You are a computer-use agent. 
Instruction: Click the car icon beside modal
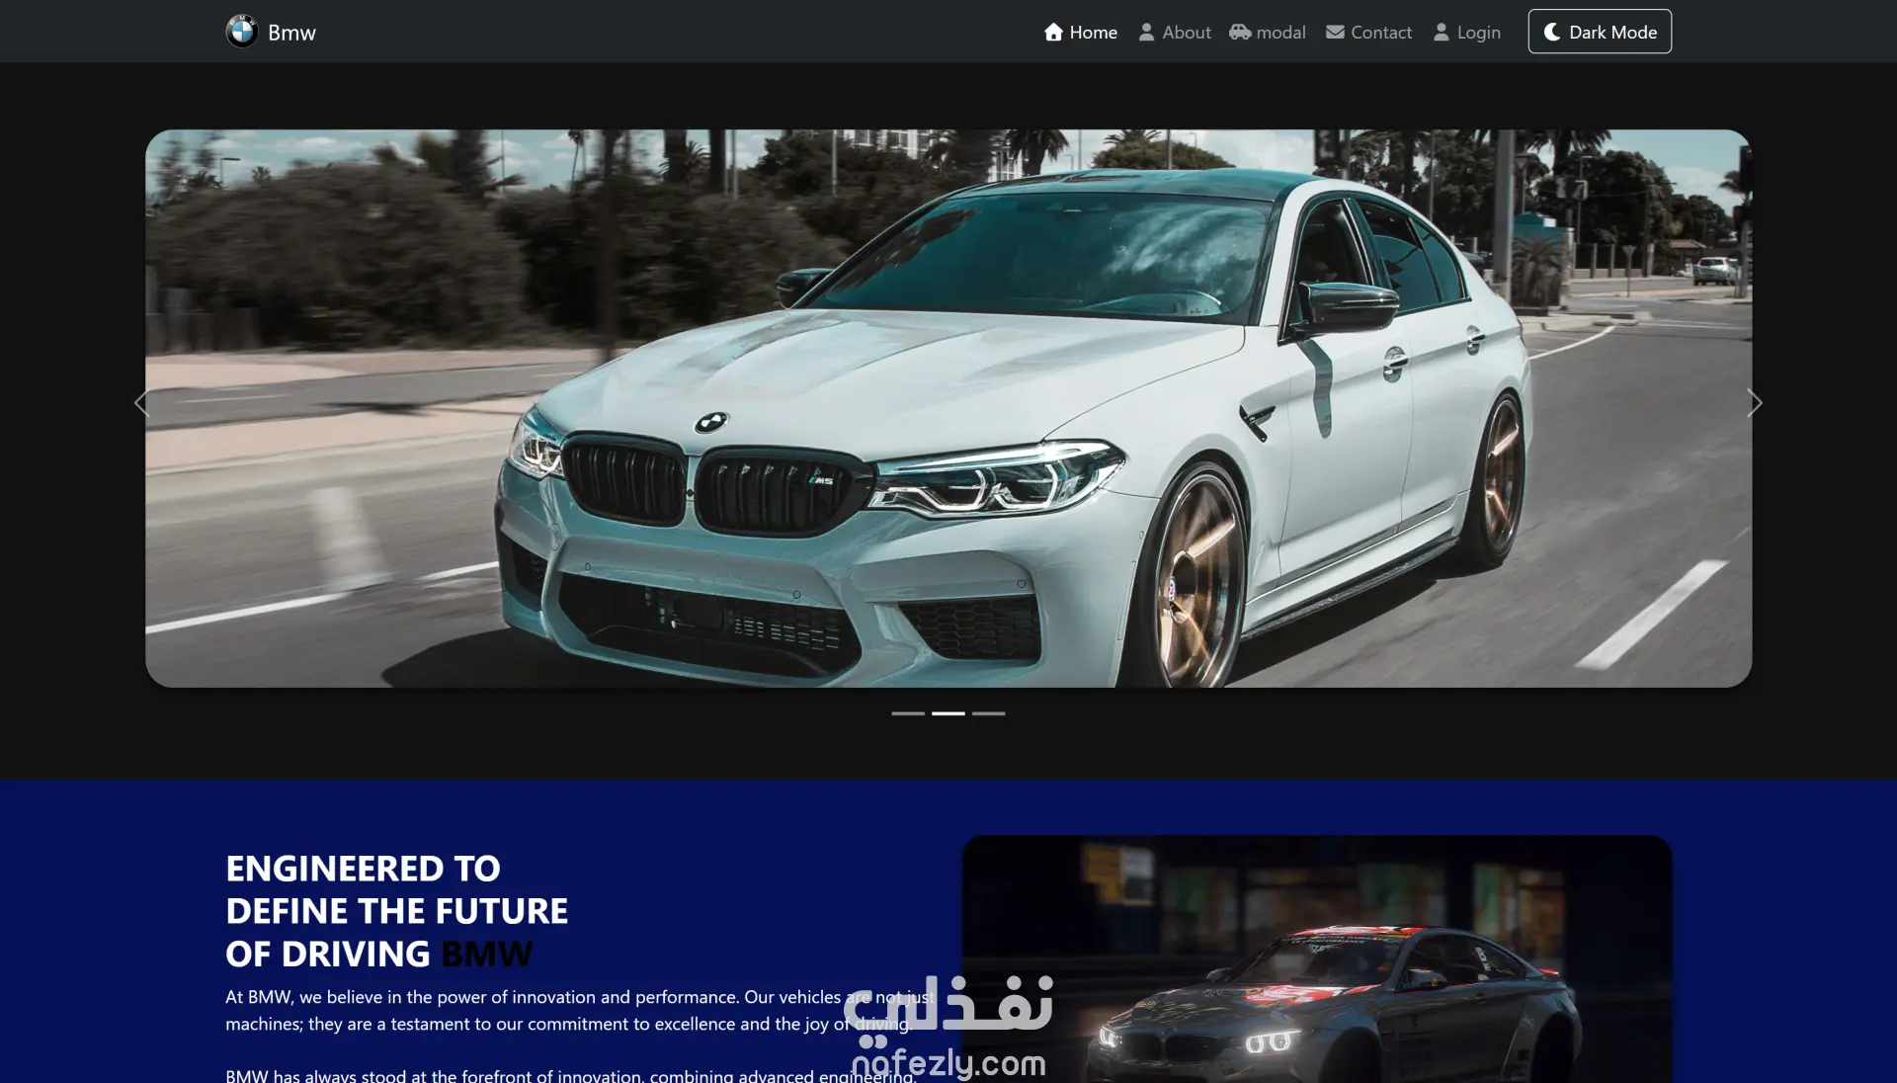tap(1240, 32)
